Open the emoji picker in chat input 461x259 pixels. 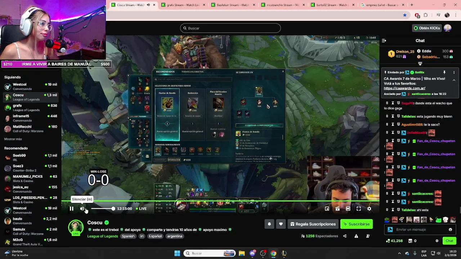click(450, 230)
